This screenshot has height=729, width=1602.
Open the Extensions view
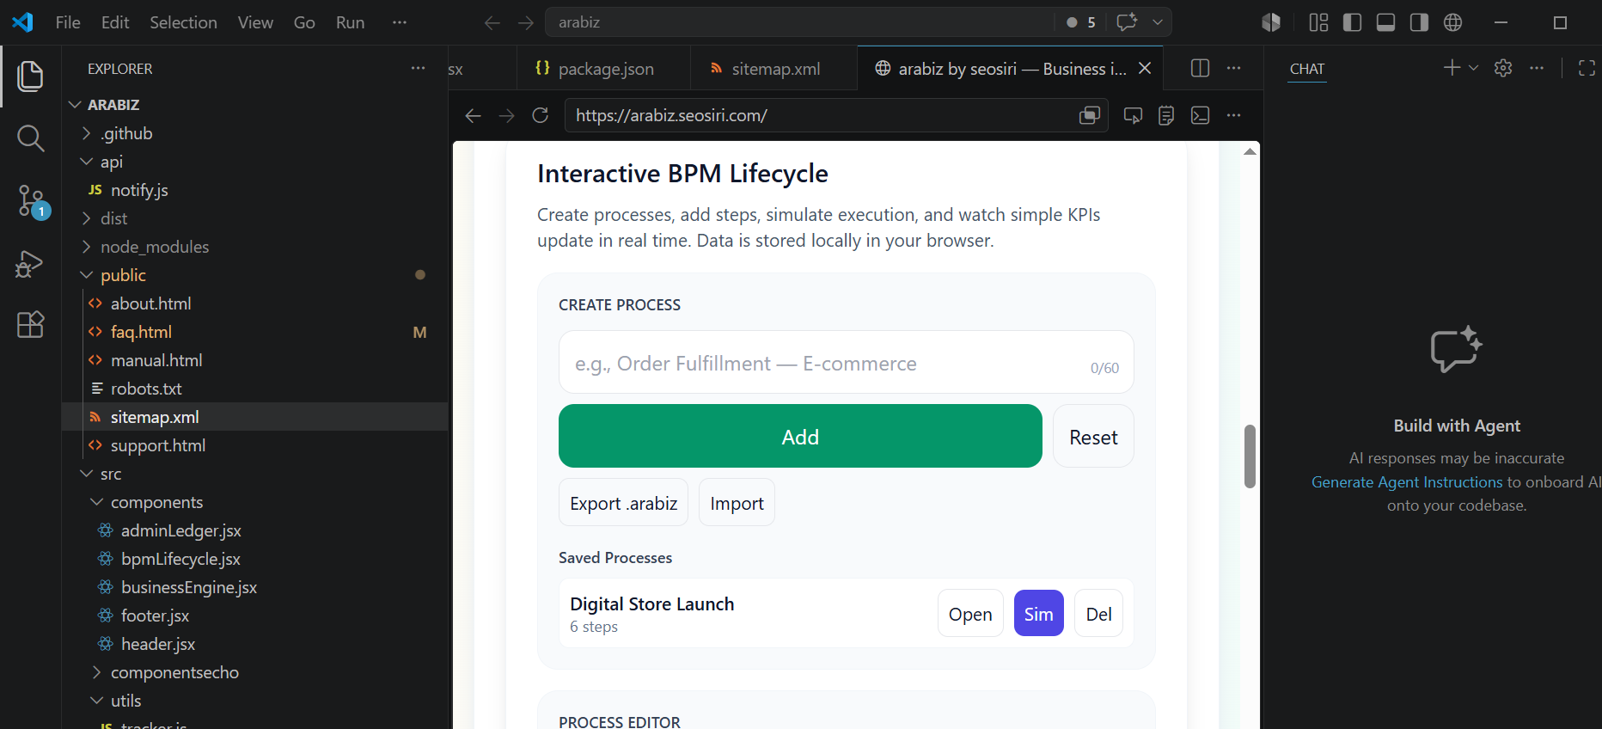(30, 324)
